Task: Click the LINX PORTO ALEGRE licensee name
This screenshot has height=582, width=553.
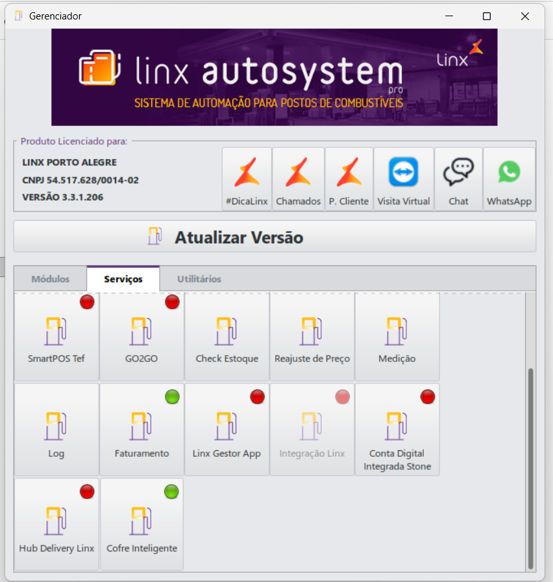Action: 69,162
